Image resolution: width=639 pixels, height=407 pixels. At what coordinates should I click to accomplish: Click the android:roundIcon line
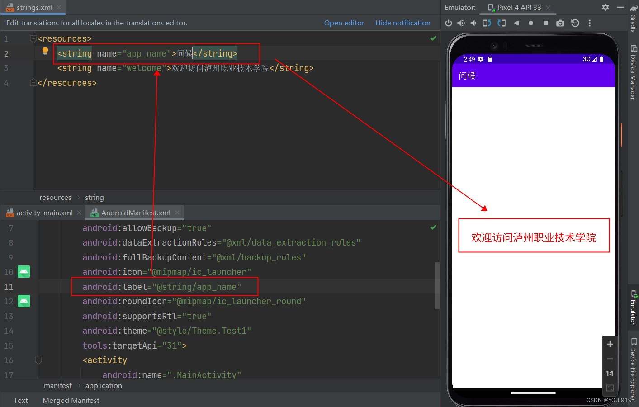point(194,301)
